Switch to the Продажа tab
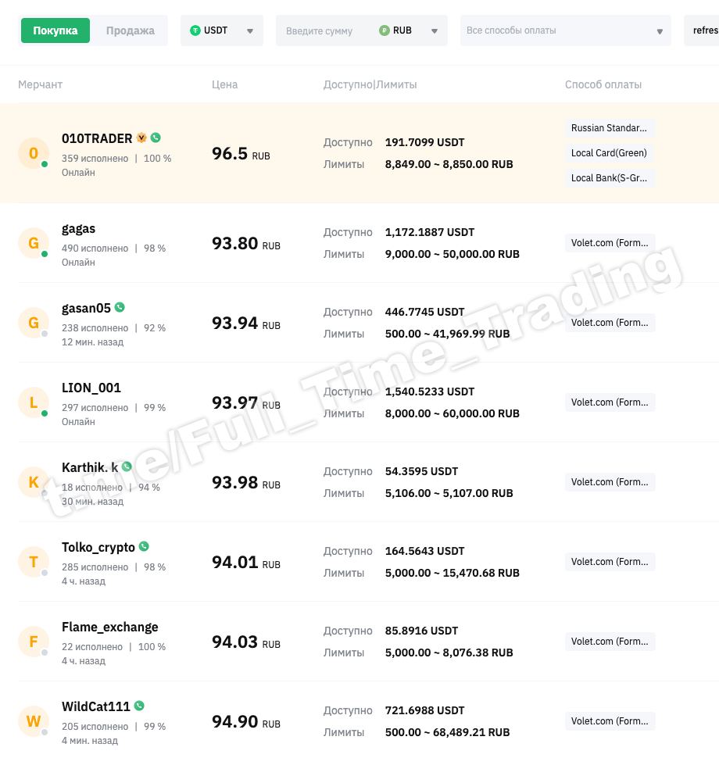This screenshot has width=719, height=758. click(130, 30)
